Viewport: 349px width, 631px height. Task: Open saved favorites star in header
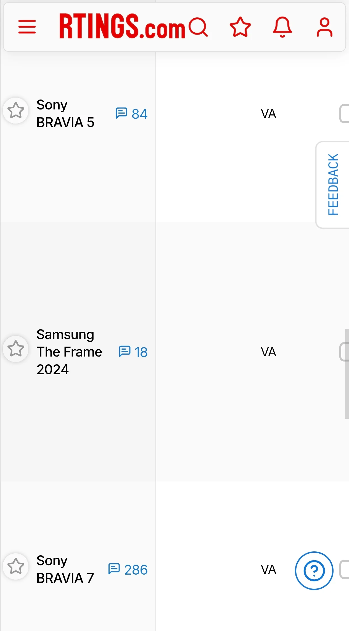[x=240, y=27]
